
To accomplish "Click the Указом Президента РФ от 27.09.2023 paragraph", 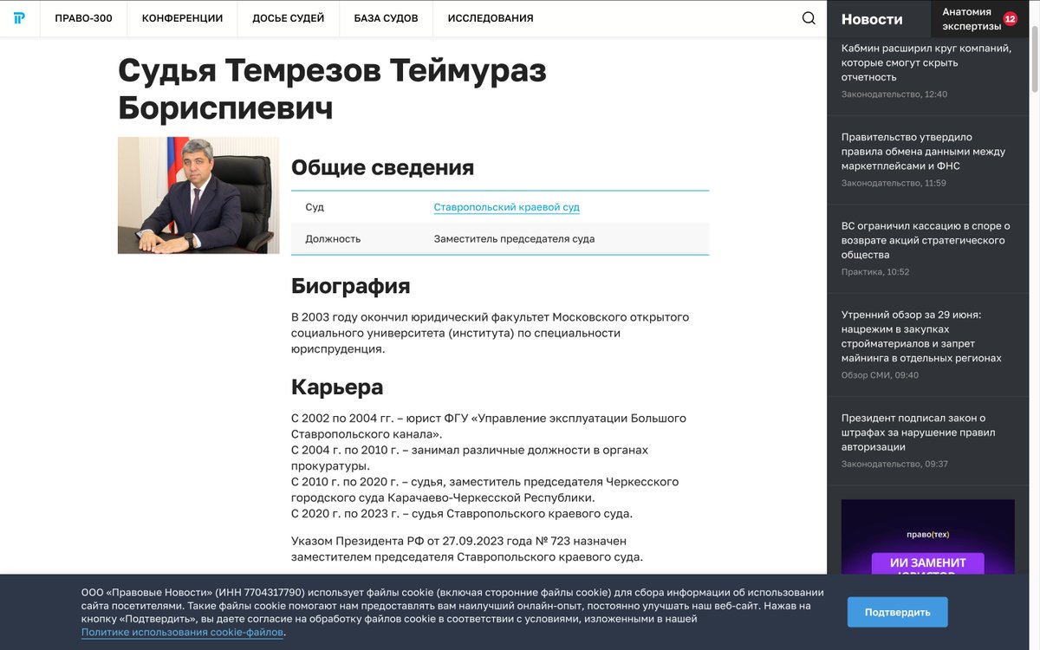I will click(467, 549).
